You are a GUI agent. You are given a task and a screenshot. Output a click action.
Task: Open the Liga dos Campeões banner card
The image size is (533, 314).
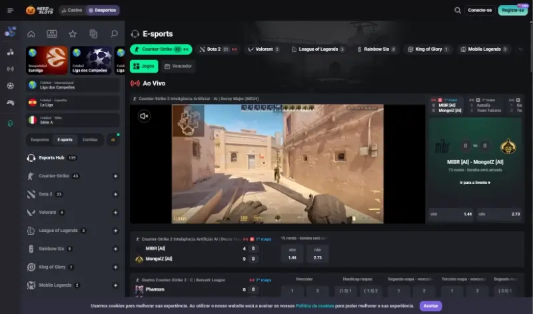[91, 60]
